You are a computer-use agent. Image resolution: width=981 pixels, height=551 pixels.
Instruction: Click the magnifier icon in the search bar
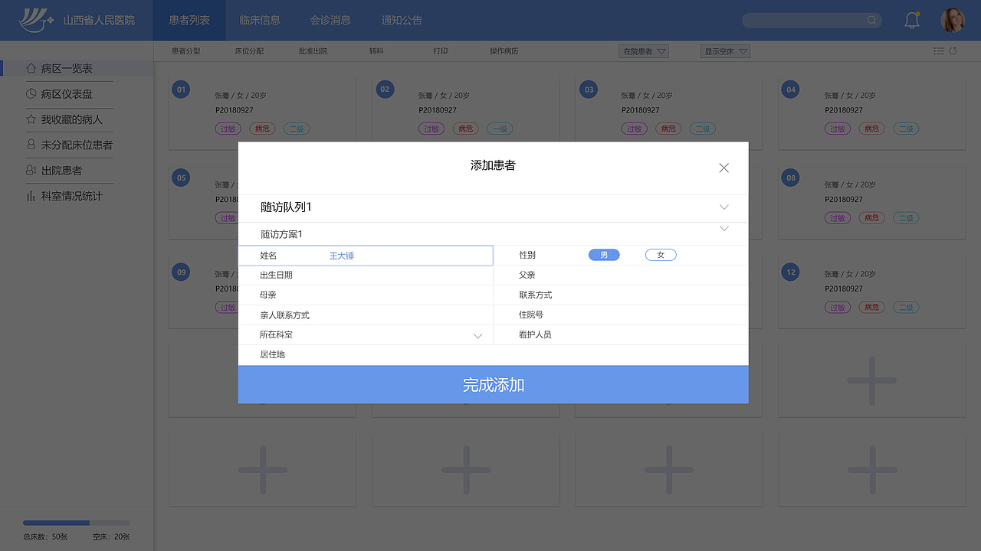(x=872, y=21)
